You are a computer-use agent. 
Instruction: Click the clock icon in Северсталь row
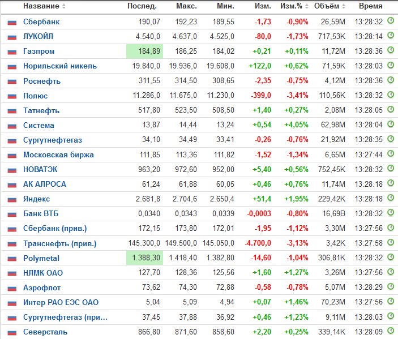[x=391, y=331]
